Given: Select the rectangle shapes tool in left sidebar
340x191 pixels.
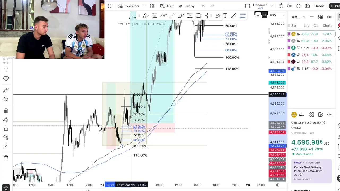Looking at the screenshot, I should coord(6,61).
